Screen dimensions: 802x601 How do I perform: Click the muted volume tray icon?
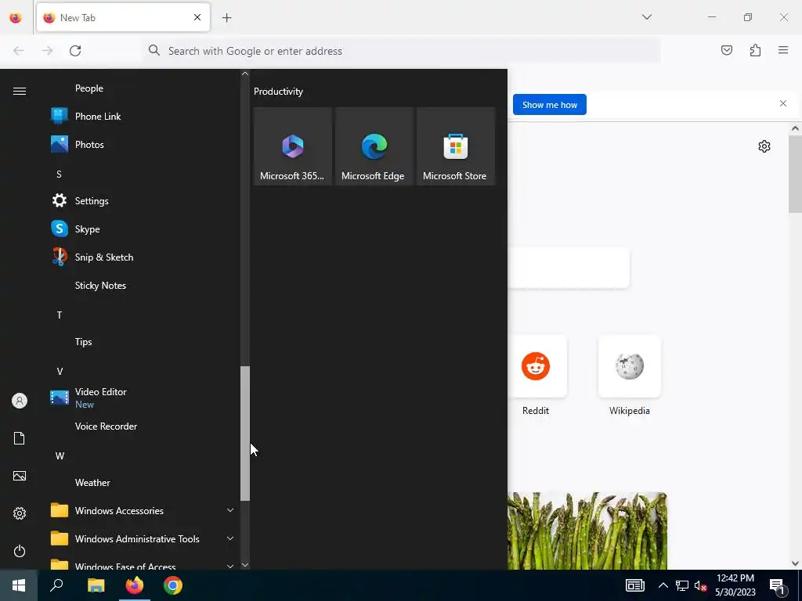(701, 585)
